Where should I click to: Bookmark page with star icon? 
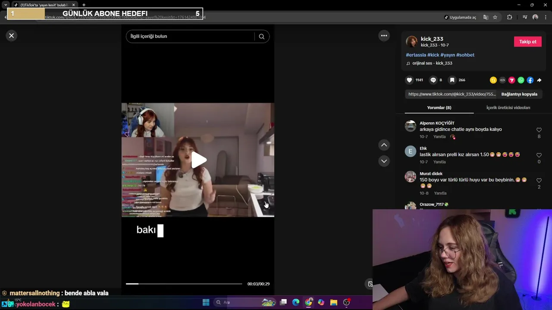point(495,17)
